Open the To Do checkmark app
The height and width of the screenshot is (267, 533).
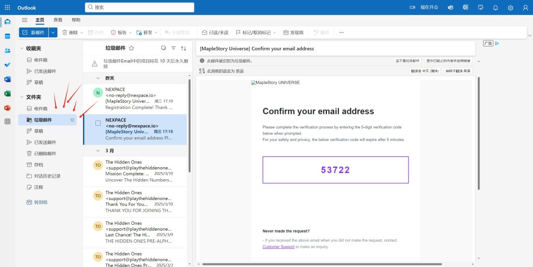click(7, 65)
